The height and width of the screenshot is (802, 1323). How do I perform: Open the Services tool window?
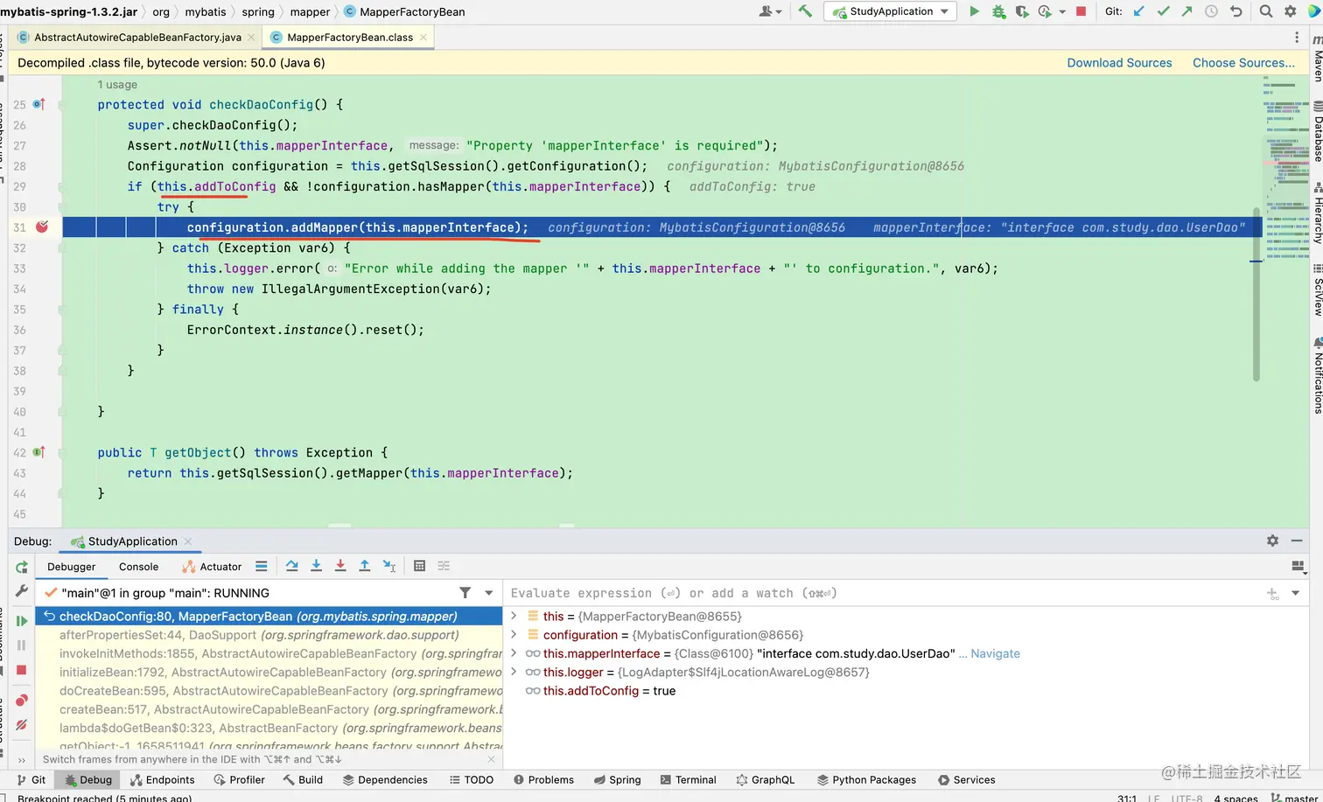pyautogui.click(x=966, y=779)
